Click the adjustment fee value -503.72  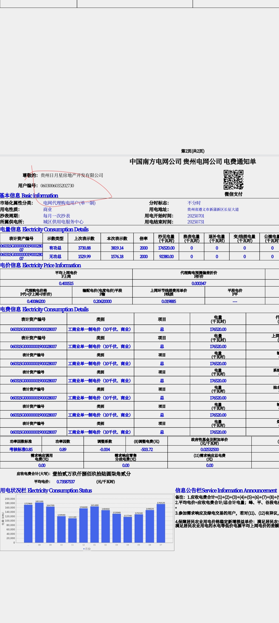coord(146,449)
